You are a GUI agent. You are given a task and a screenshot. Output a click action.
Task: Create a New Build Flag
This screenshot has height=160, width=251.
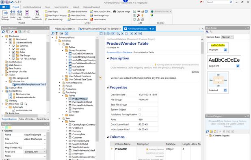tap(54, 19)
